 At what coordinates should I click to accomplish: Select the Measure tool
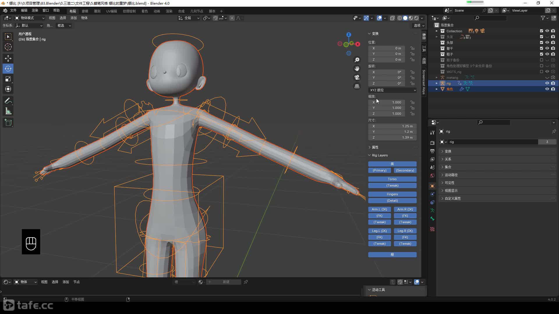click(x=8, y=111)
